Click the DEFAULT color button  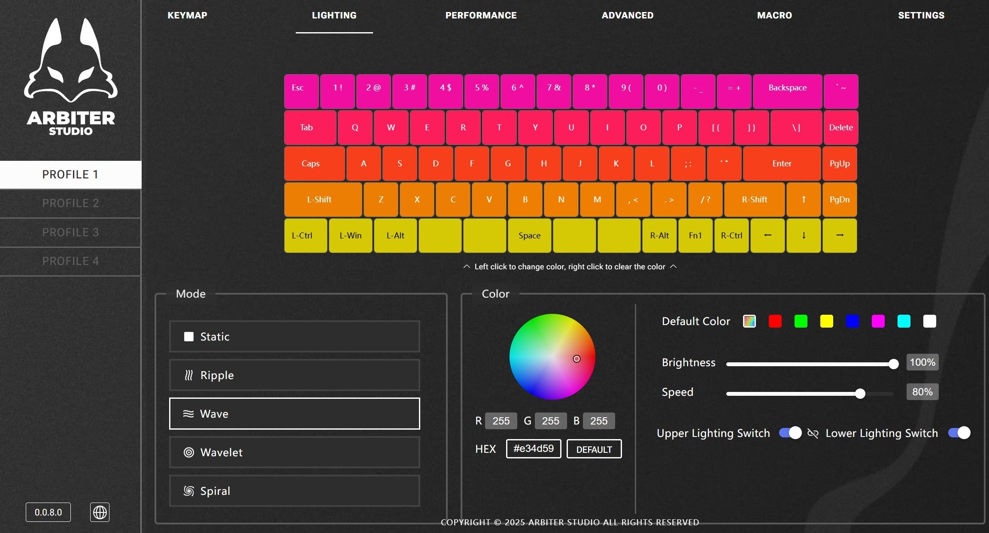tap(594, 449)
